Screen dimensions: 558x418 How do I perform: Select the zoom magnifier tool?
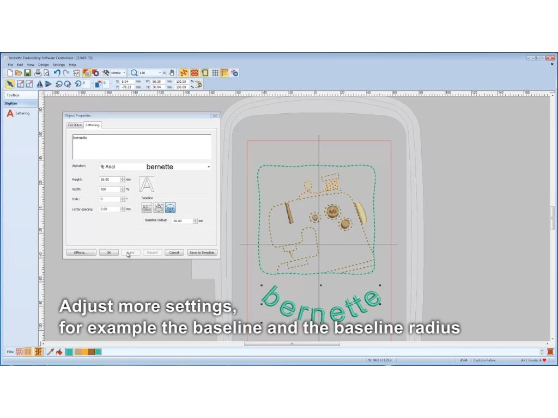coord(134,73)
